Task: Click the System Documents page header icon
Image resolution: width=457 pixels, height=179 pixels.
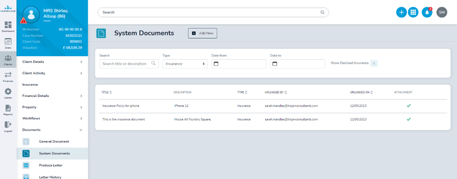Action: (101, 33)
